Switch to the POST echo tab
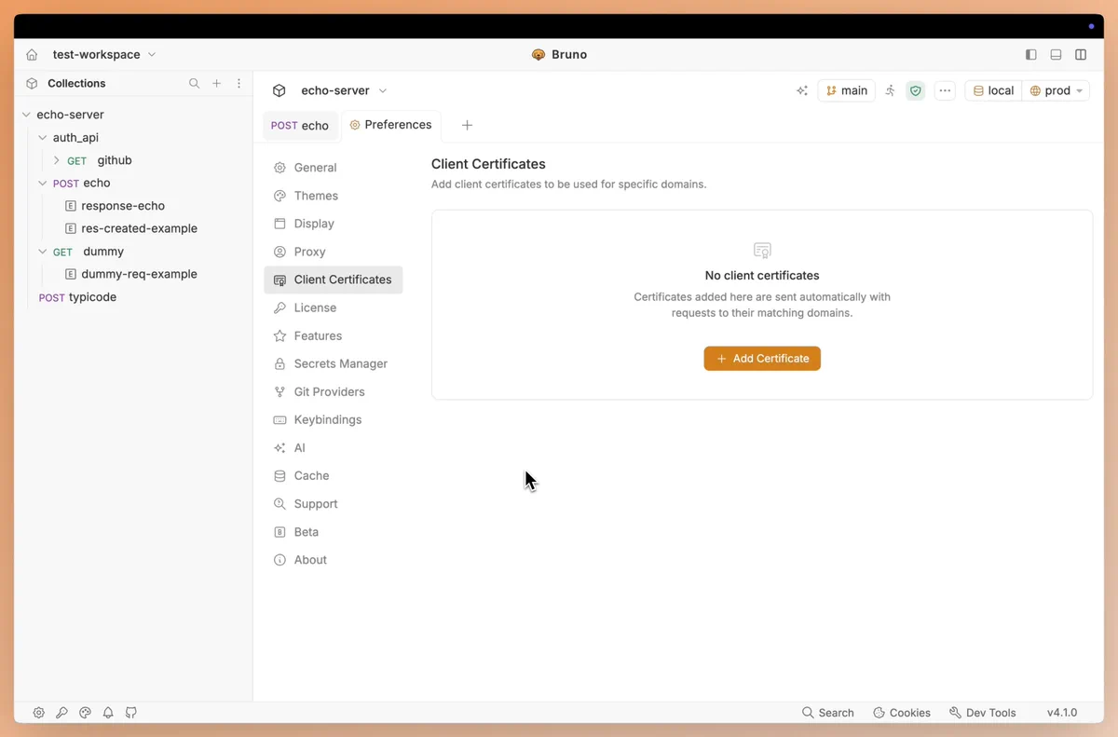This screenshot has height=737, width=1118. coord(300,126)
